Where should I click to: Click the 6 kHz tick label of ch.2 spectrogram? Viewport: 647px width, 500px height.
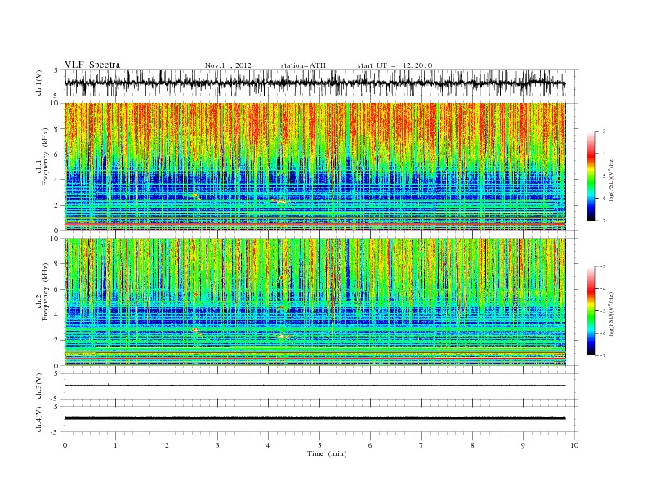(x=57, y=289)
